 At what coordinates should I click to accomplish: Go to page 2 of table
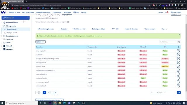48,93
